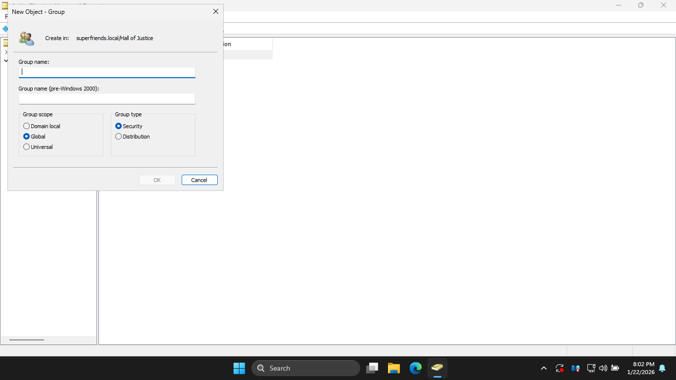Select the Universal group scope
This screenshot has height=380, width=676.
(27, 147)
